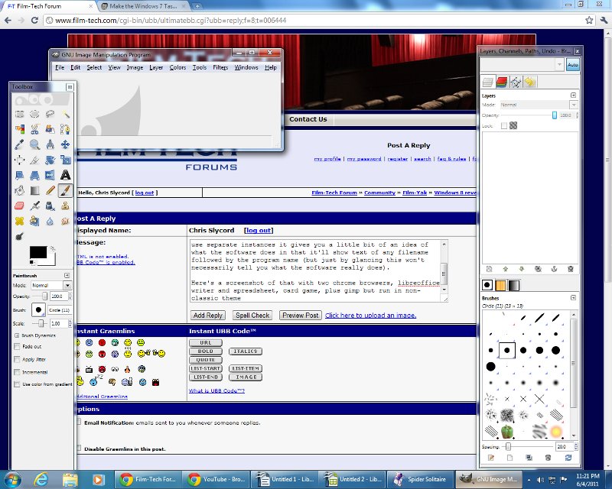Select the Clone stamp tool
Screen dimensions: 612x489
coord(65,206)
